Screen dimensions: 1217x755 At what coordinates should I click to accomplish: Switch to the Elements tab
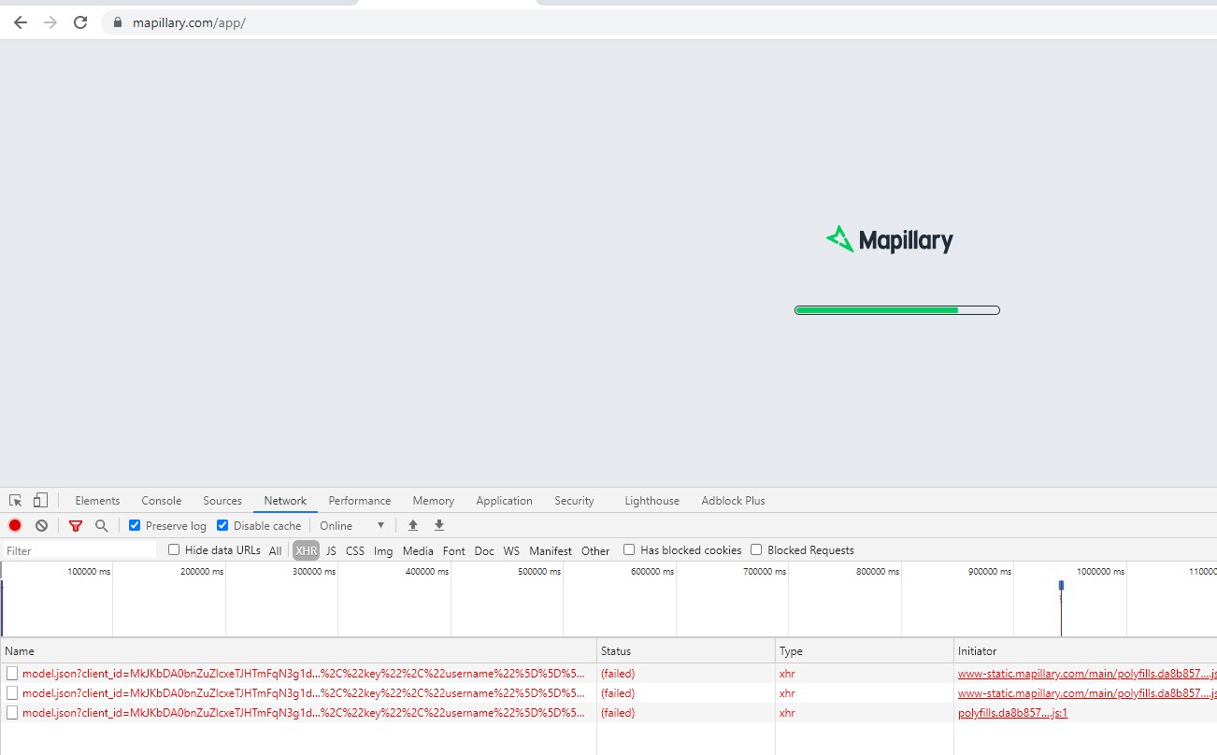click(x=97, y=501)
